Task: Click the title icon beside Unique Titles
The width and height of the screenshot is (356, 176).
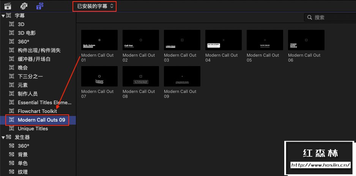Action: (11, 128)
